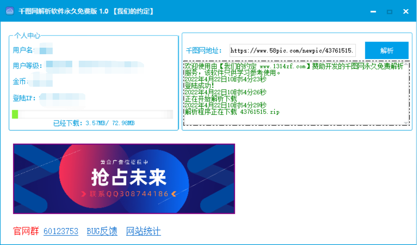Click the 用户等级 label
The width and height of the screenshot is (417, 245).
point(27,65)
